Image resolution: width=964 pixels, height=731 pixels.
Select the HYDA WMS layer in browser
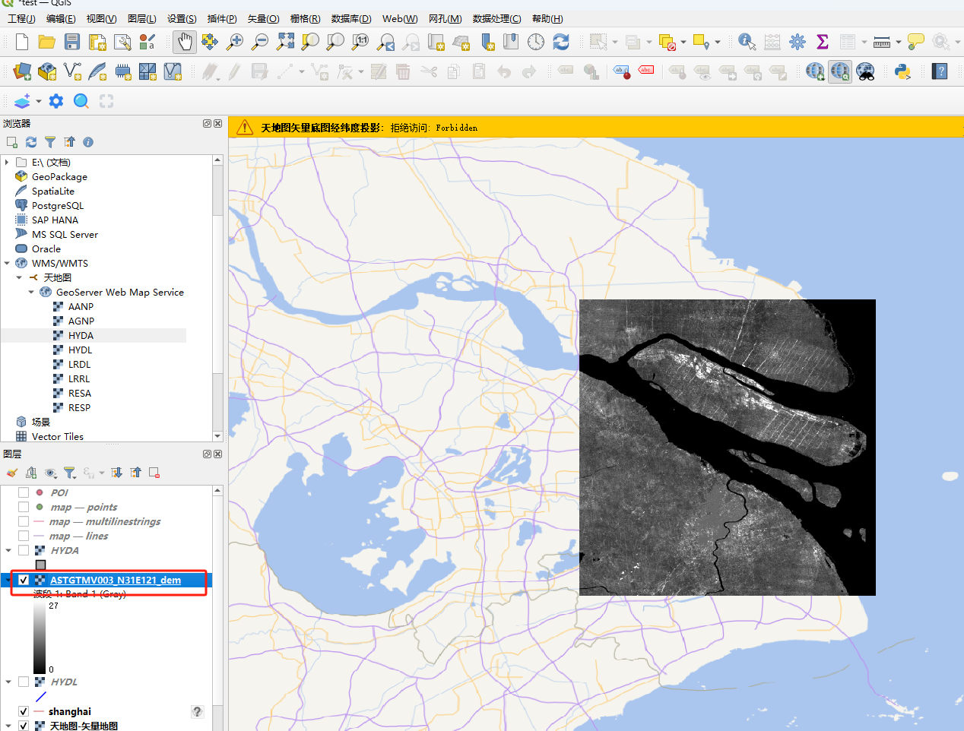coord(81,336)
